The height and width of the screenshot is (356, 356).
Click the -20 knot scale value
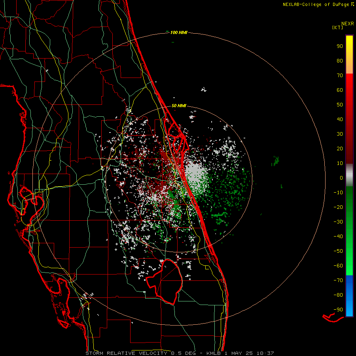pos(338,207)
